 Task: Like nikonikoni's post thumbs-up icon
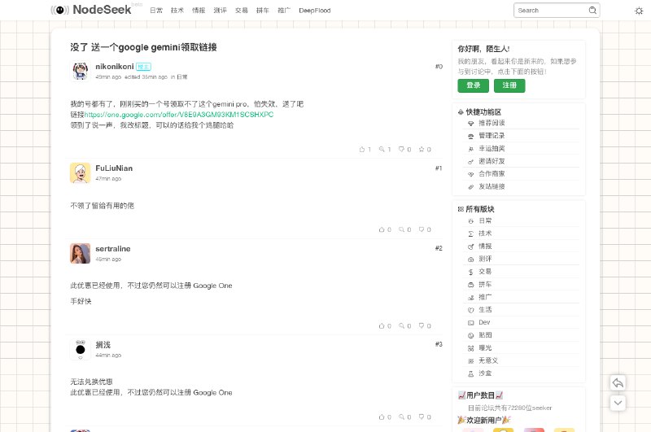[x=361, y=150]
